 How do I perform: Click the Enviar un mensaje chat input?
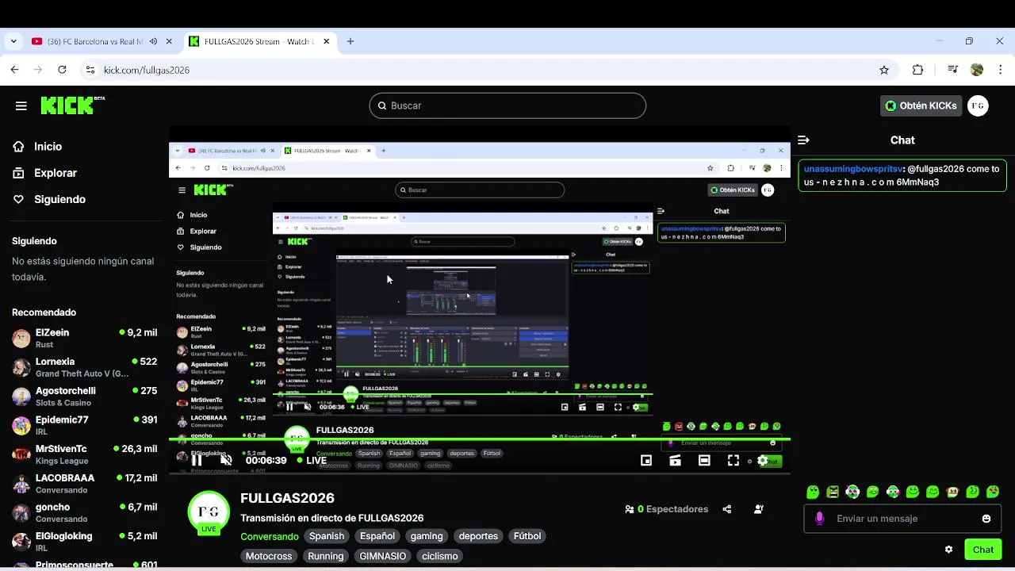(902, 519)
